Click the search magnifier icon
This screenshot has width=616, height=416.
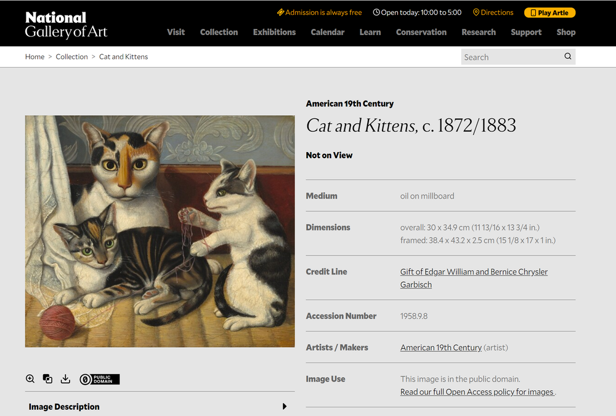[568, 56]
